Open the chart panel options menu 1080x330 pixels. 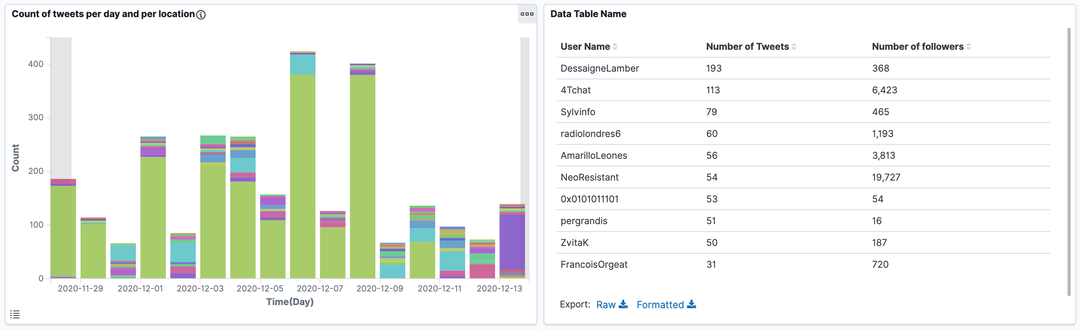pos(527,14)
